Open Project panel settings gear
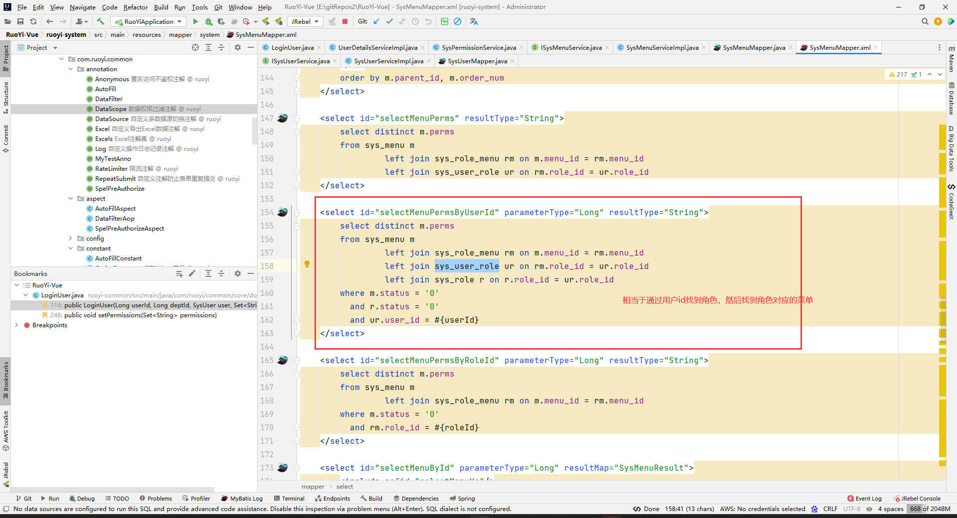 (x=238, y=47)
